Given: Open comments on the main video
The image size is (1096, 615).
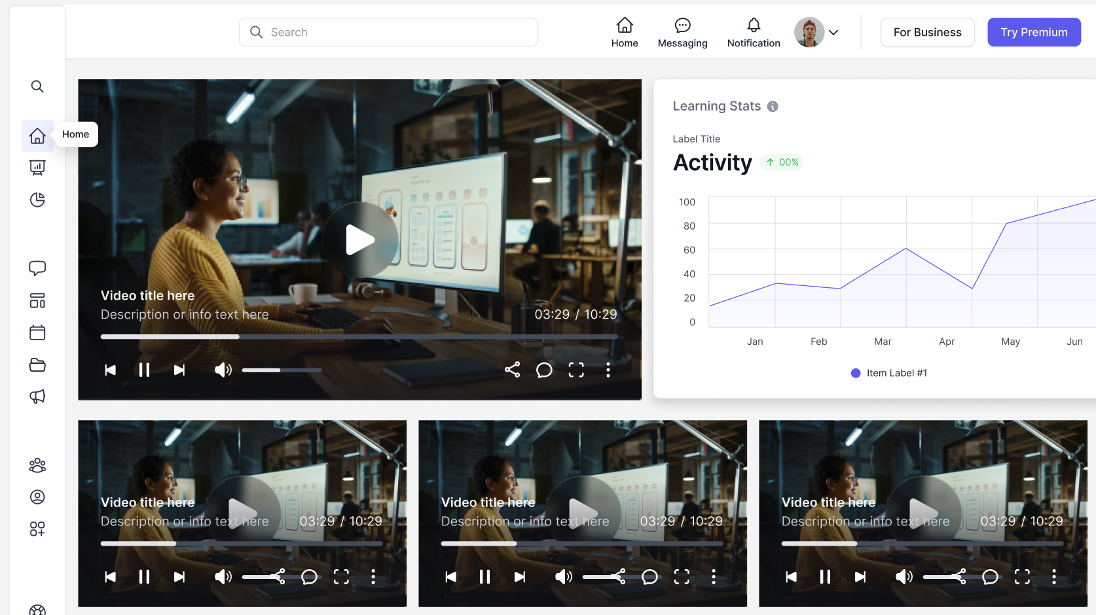Looking at the screenshot, I should tap(544, 370).
